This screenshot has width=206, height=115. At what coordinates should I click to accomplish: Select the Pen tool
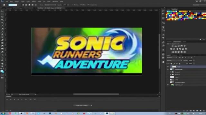pos(2,52)
